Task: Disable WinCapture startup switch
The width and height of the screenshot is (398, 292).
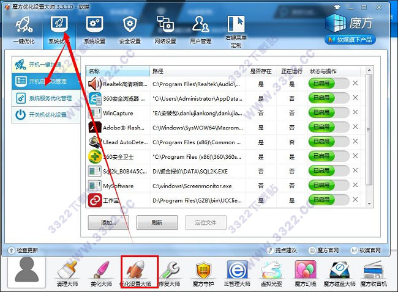Action: pos(329,112)
